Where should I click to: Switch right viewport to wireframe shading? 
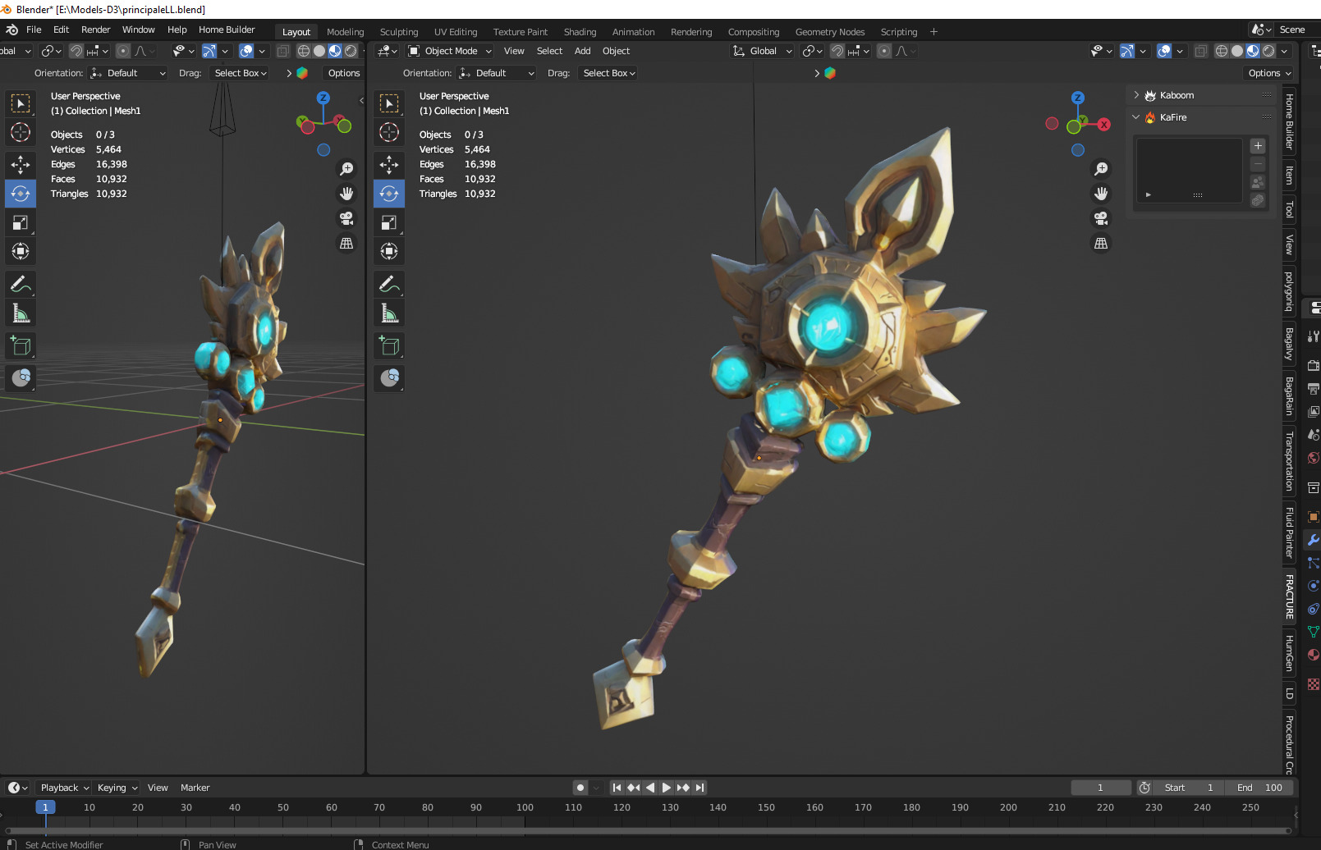[1222, 51]
